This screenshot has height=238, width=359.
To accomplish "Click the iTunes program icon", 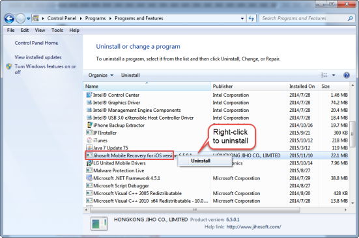I will click(89, 140).
